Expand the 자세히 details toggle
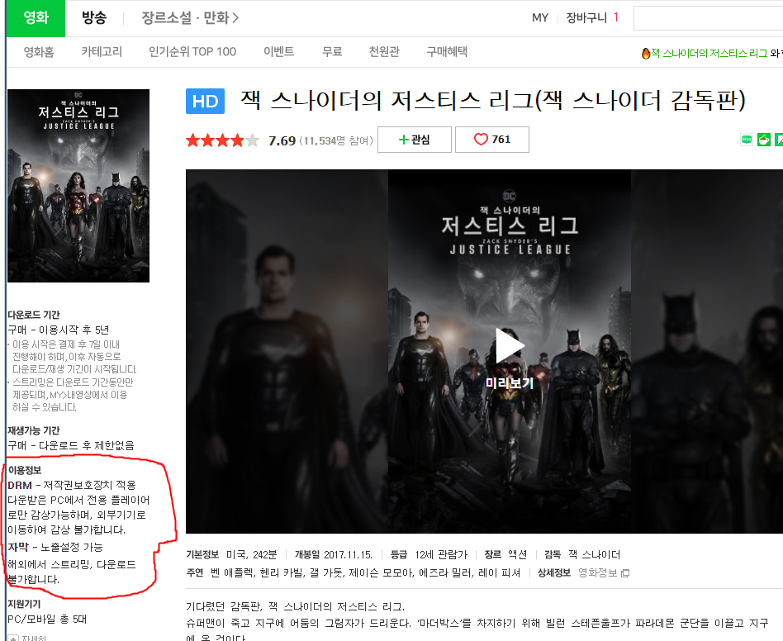This screenshot has height=641, width=783. (26, 638)
